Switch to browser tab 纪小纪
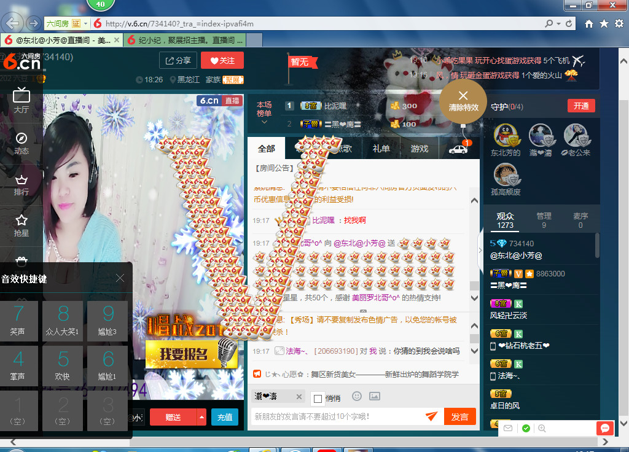The image size is (629, 452). point(184,40)
